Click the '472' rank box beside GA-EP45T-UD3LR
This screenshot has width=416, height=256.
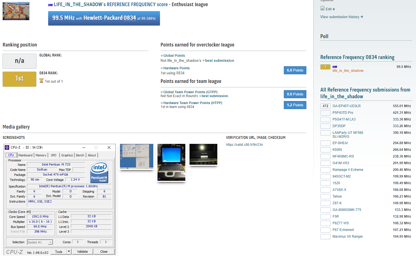click(x=325, y=106)
